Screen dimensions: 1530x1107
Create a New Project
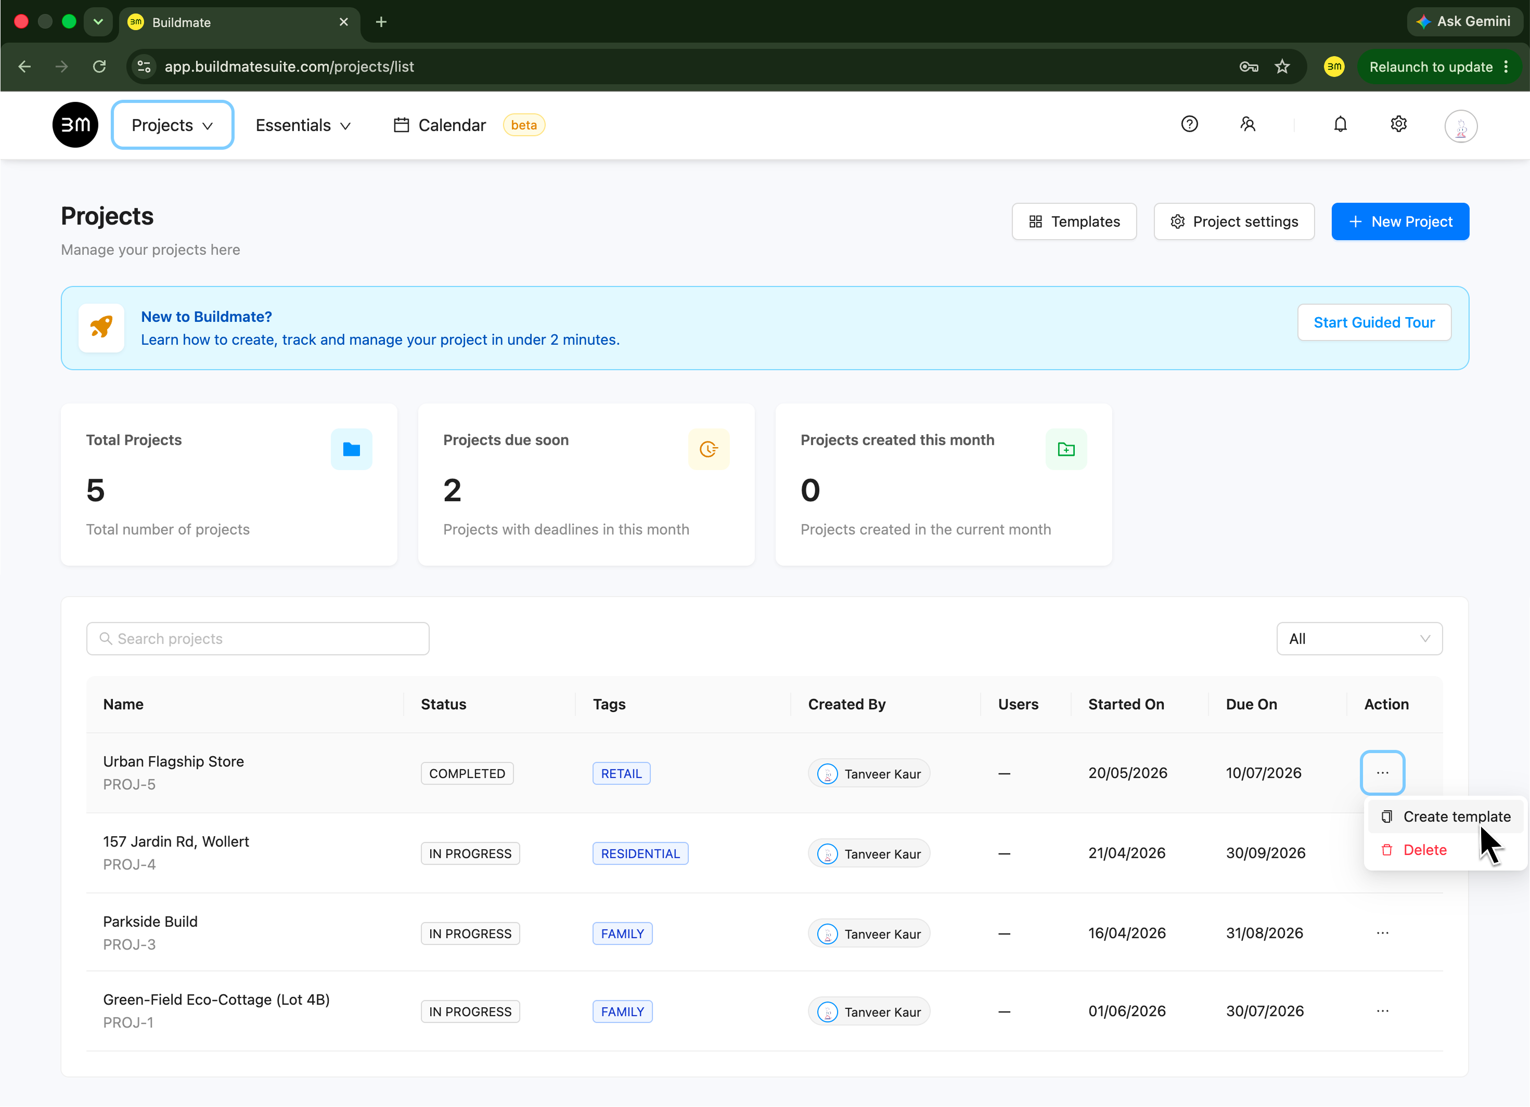(x=1400, y=222)
